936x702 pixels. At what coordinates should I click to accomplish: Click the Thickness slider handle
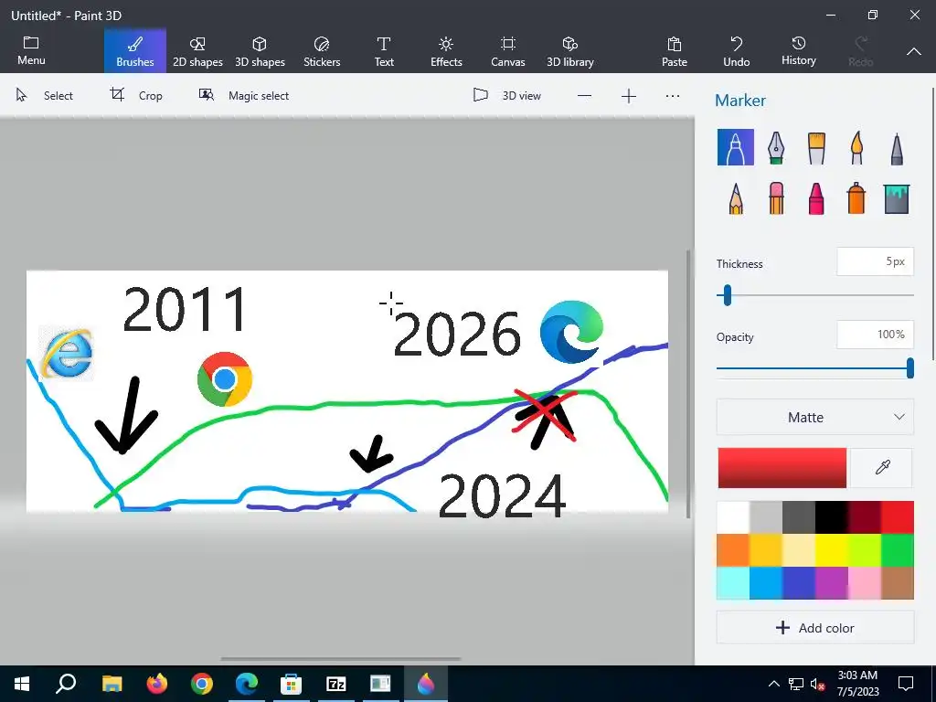pyautogui.click(x=727, y=295)
